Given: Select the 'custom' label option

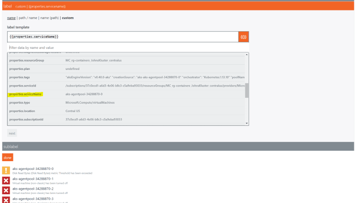Looking at the screenshot, I should click(68, 18).
